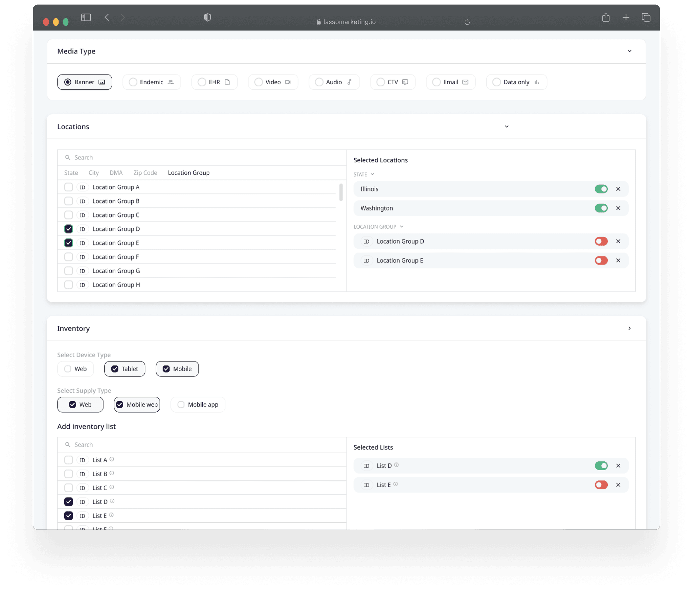Open the privacy shield icon
This screenshot has width=693, height=591.
click(x=207, y=17)
